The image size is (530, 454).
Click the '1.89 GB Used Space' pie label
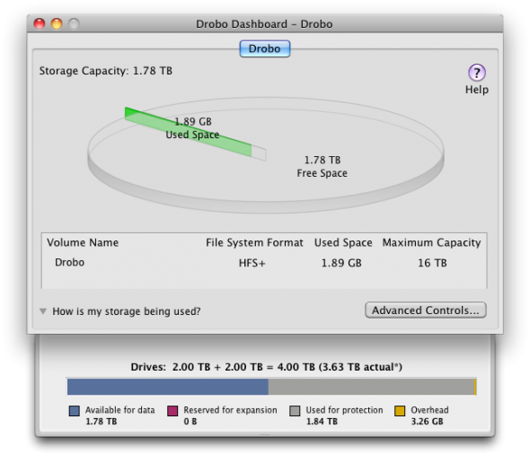click(x=192, y=128)
